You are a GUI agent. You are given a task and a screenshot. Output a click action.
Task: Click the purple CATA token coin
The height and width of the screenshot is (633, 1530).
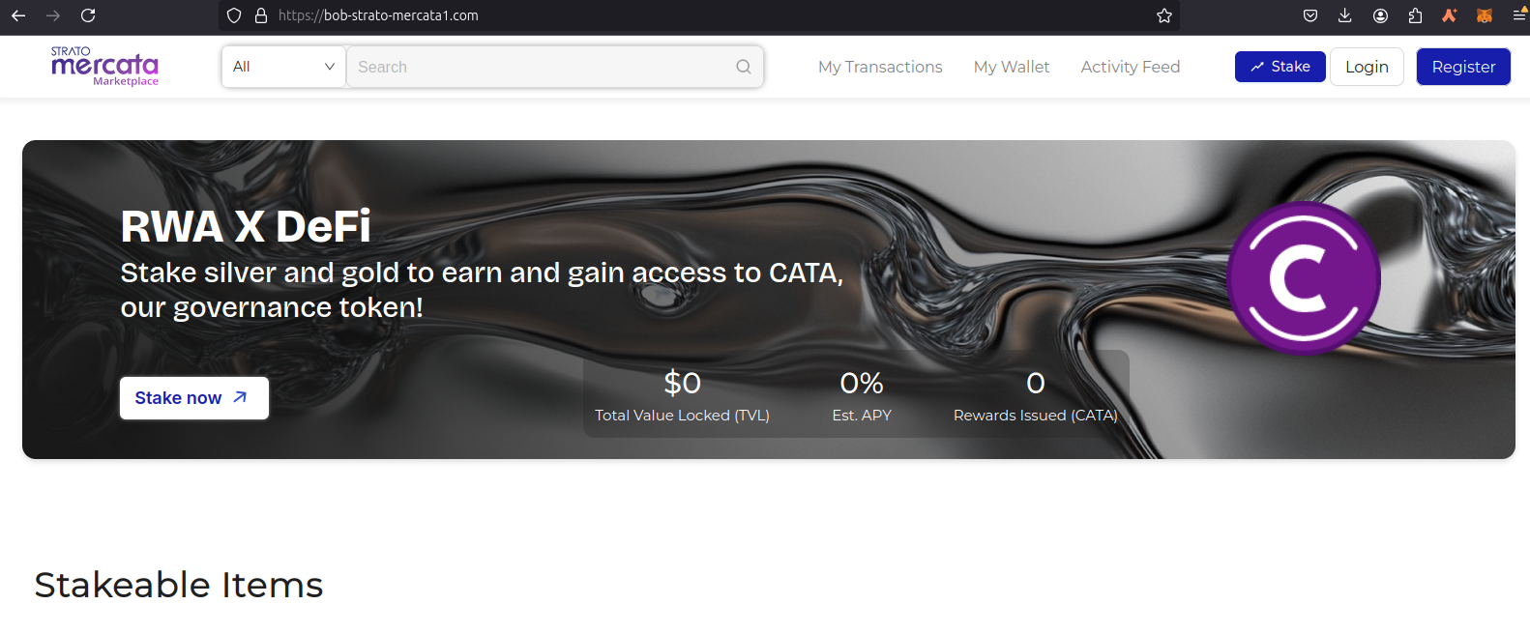(x=1304, y=277)
